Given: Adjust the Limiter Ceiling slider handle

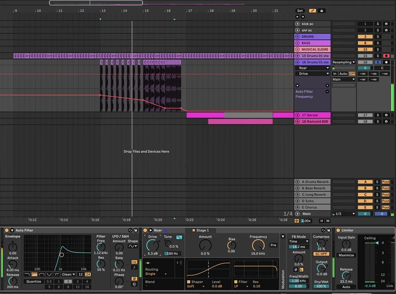Looking at the screenshot, I should [x=377, y=243].
